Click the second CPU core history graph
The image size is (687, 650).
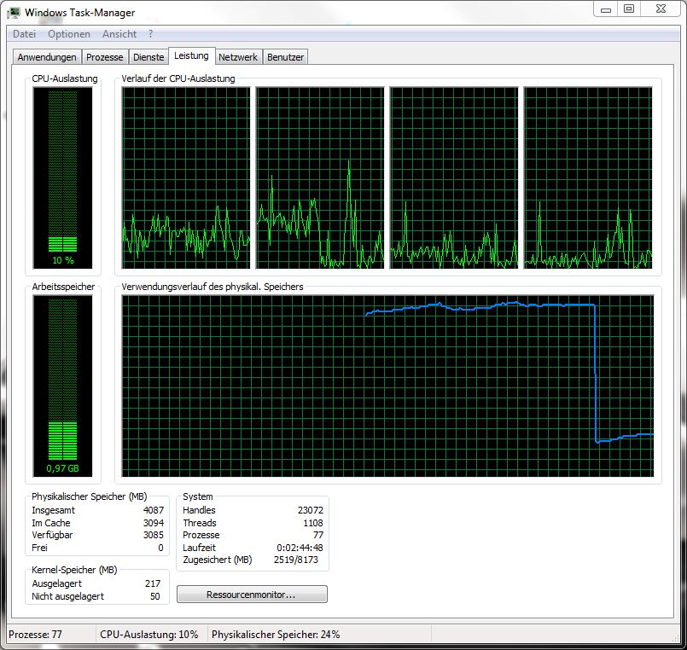(320, 177)
